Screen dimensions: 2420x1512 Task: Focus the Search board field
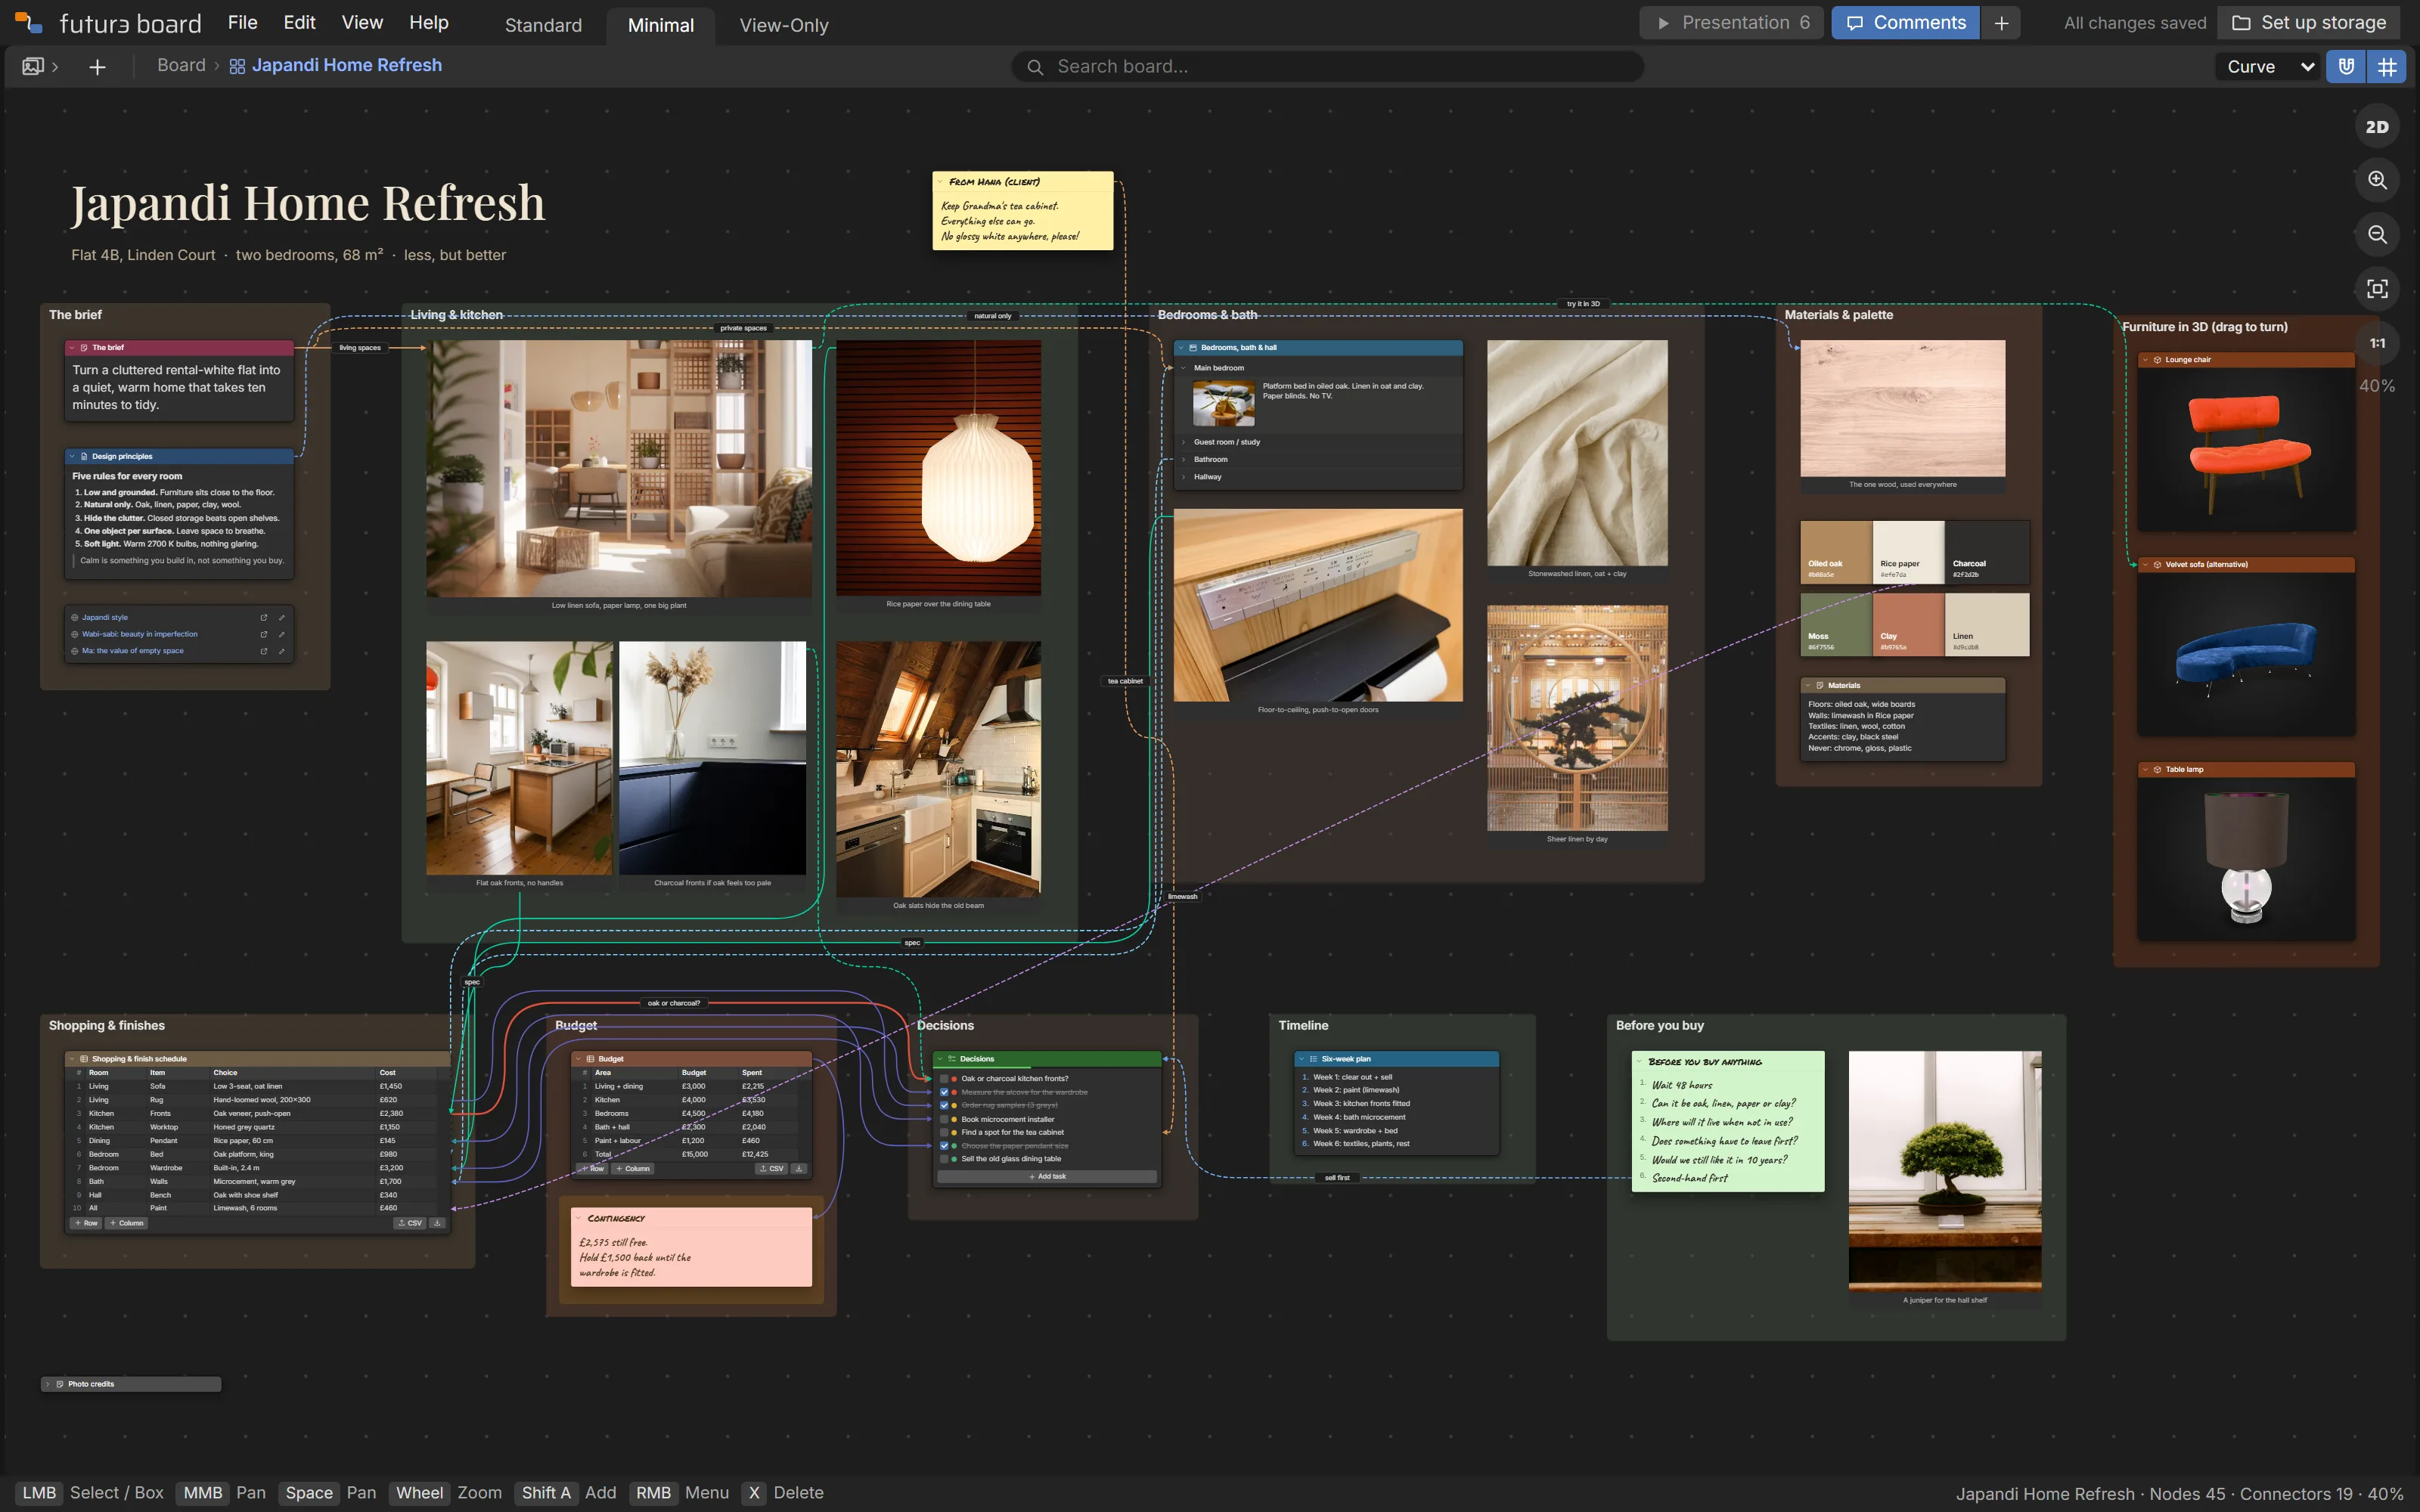[x=1328, y=67]
